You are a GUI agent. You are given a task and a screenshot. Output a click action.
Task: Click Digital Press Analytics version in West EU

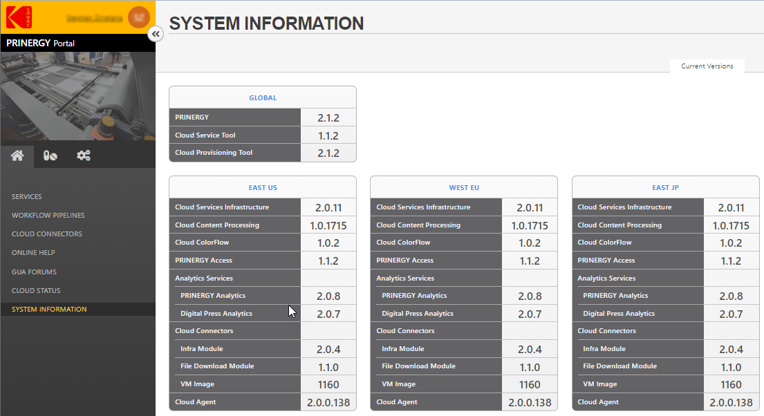click(530, 314)
